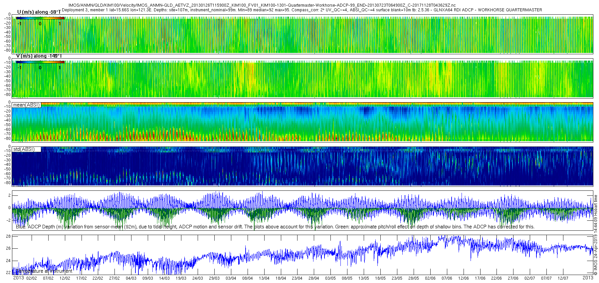Click the '07/06' date tick label
Screen dimensions: 599x283
[x=447, y=278]
